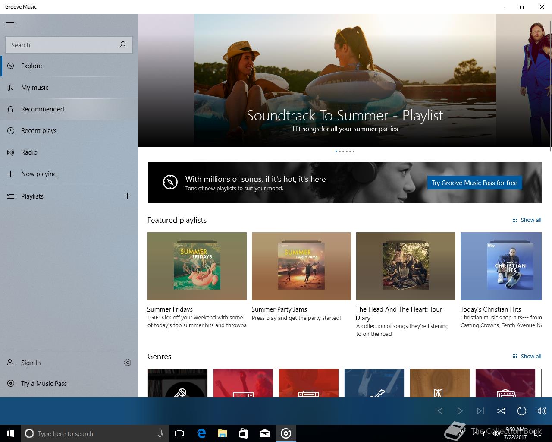The image size is (552, 442).
Task: Click Try Groove Music Pass for free
Action: (x=474, y=183)
